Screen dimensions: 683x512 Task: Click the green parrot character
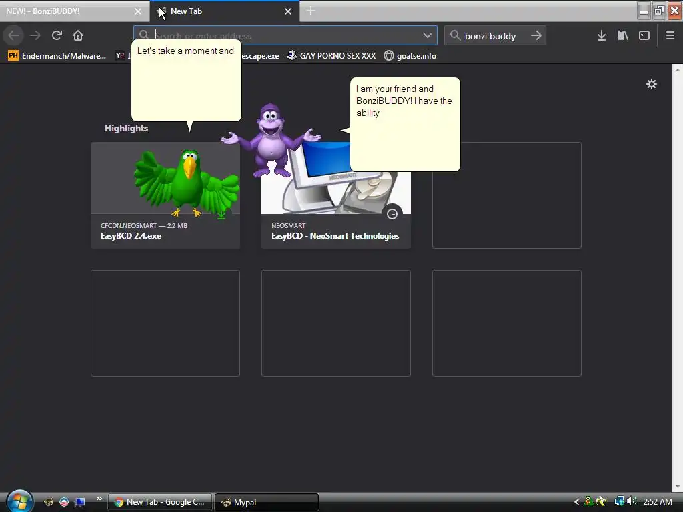coord(187,183)
